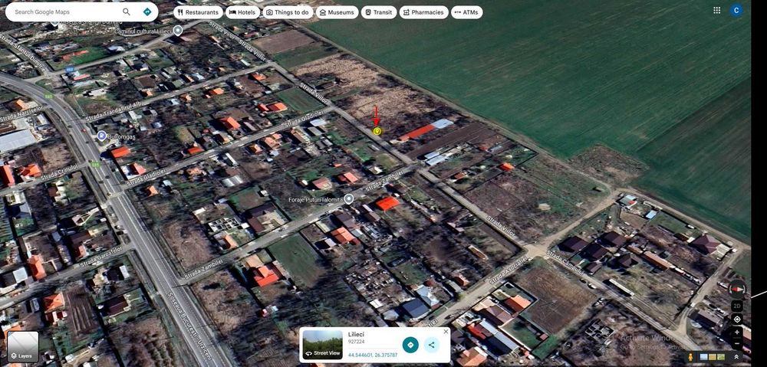This screenshot has height=367, width=767.
Task: Open the Layers map type switcher
Action: (x=22, y=346)
